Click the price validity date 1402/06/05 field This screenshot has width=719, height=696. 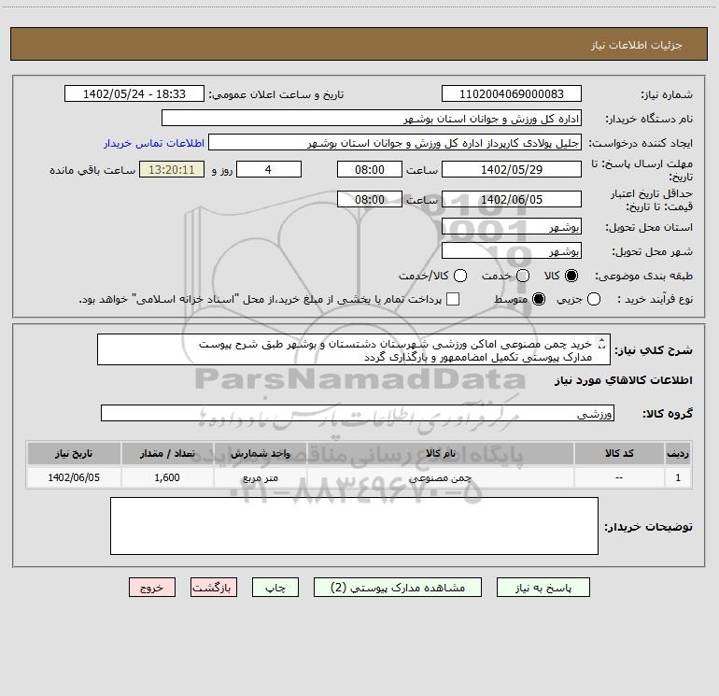(512, 199)
